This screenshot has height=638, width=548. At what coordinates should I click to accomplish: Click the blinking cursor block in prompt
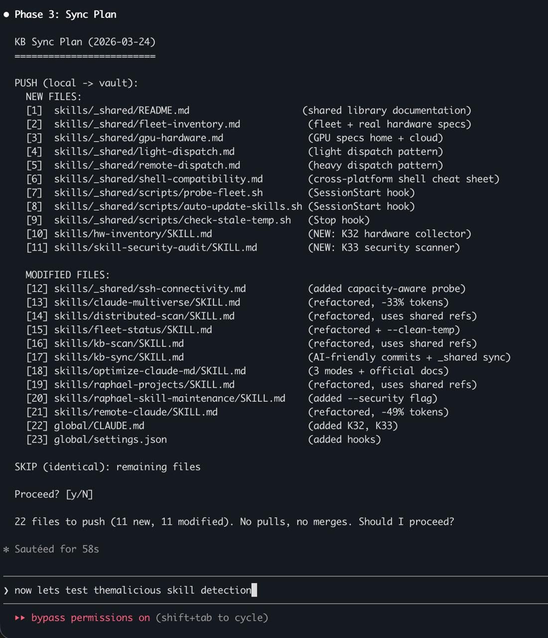point(255,590)
